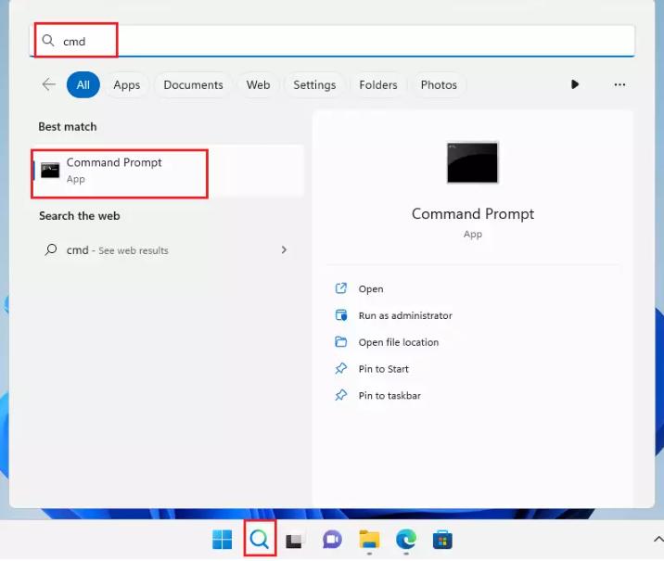The height and width of the screenshot is (561, 664).
Task: Switch to the Web filter tab
Action: pyautogui.click(x=258, y=84)
